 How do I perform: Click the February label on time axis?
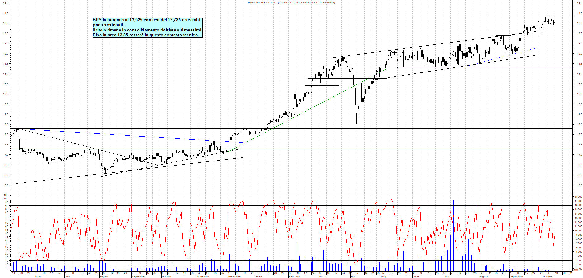294,276
